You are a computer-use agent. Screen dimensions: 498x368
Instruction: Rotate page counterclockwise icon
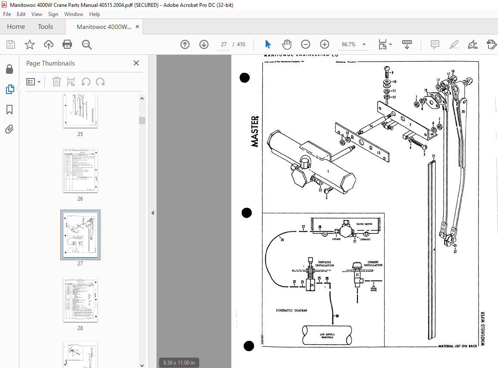(86, 82)
